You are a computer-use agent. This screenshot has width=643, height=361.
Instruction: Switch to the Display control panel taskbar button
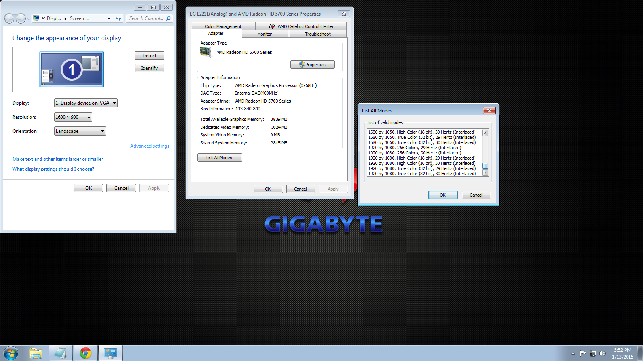click(x=110, y=353)
